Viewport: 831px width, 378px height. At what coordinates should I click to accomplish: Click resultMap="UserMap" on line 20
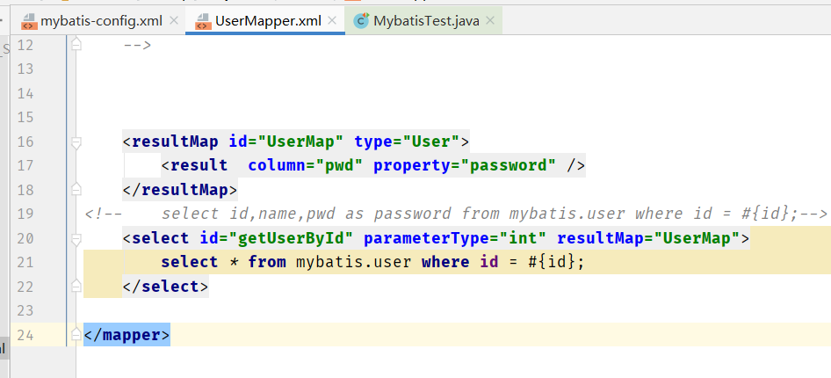[648, 238]
